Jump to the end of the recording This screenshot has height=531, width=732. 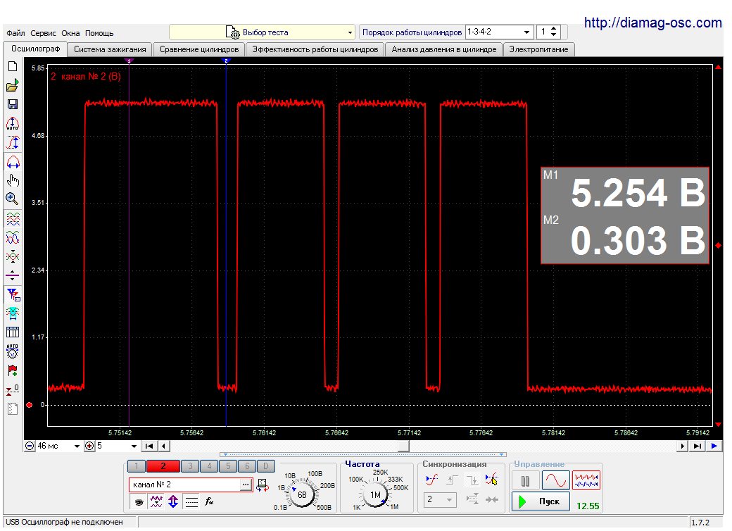click(x=697, y=446)
